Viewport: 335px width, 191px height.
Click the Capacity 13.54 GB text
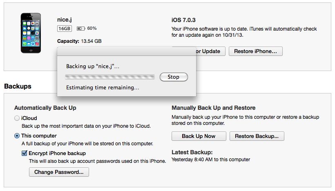coord(79,41)
